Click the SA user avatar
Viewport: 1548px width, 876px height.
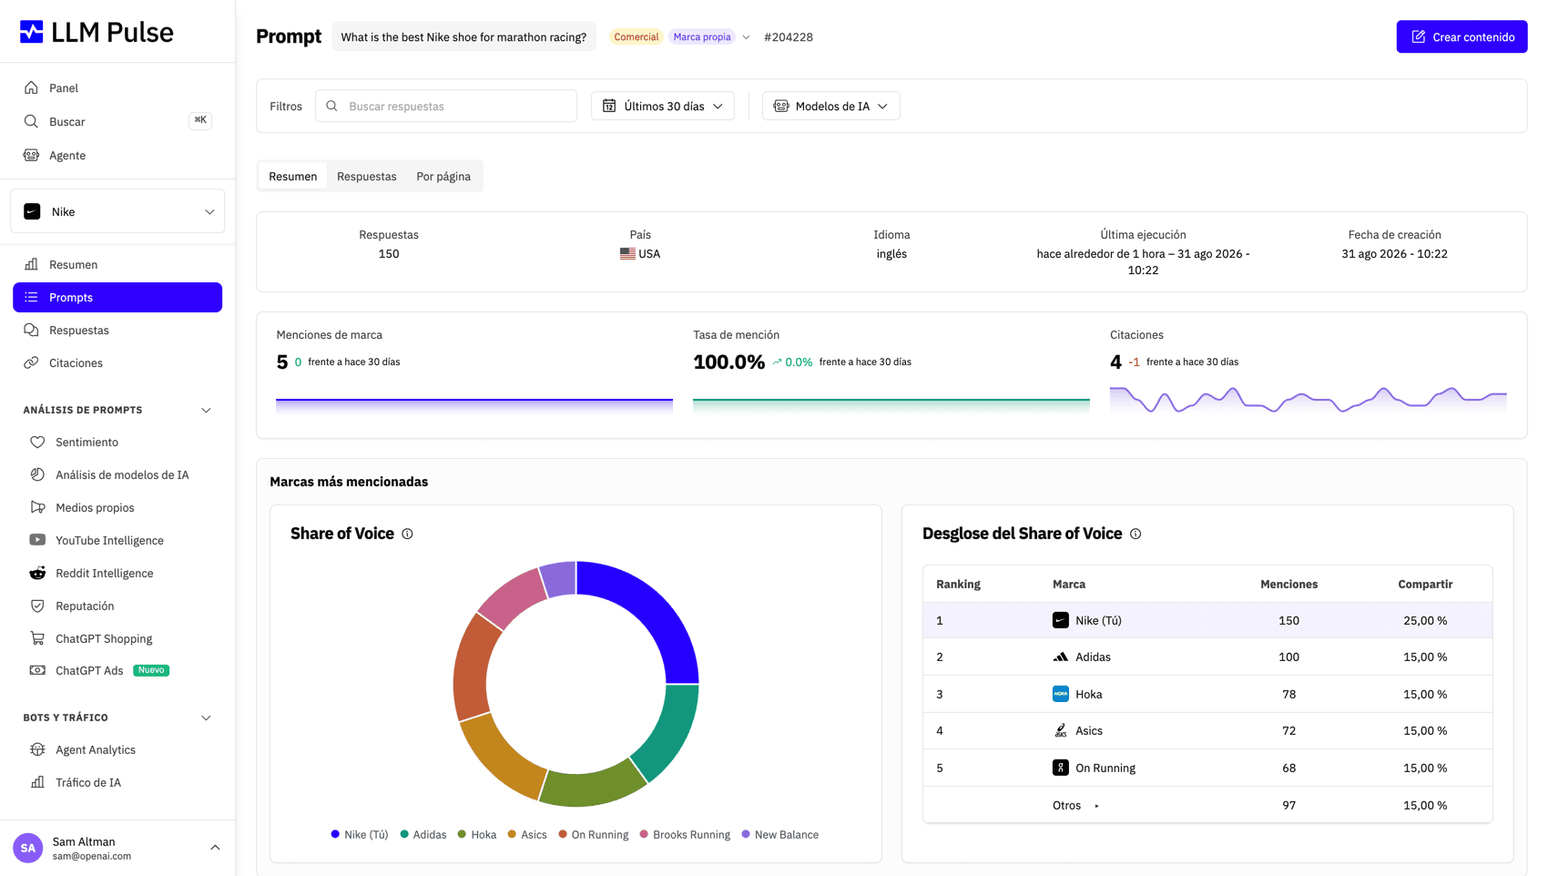tap(28, 848)
